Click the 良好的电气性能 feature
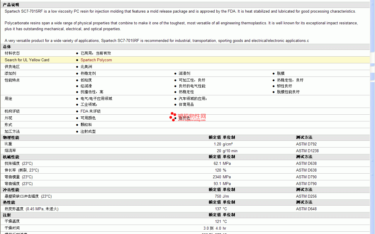 point(192,86)
